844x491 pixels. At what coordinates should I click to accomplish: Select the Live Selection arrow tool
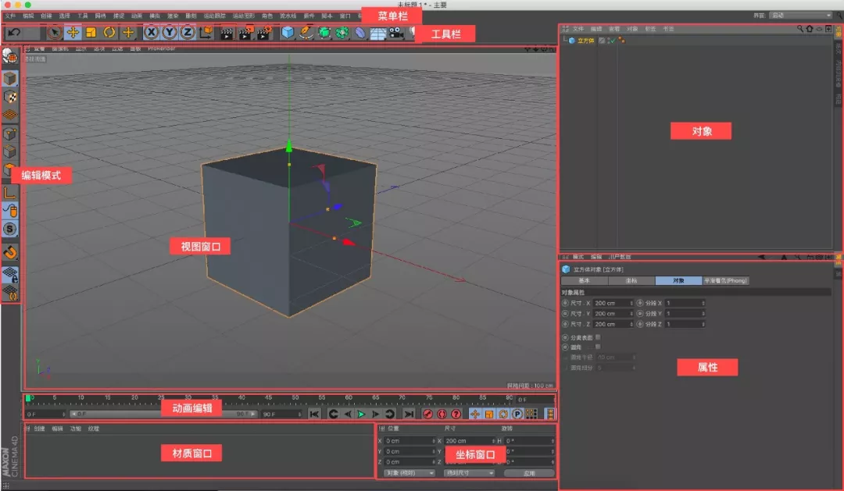[54, 33]
